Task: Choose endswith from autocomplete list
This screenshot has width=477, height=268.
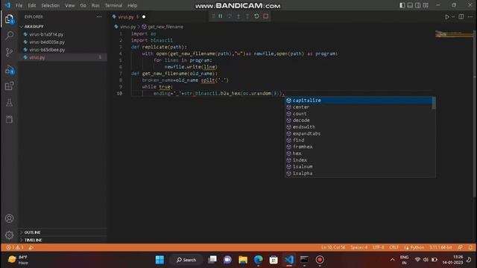Action: click(358, 127)
